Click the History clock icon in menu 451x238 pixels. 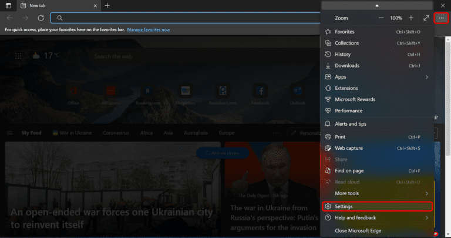pos(328,54)
